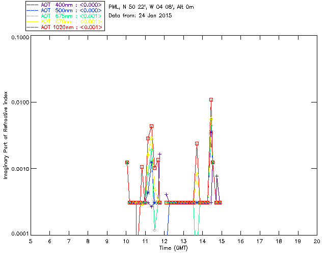Click the x-axis tick label 8
This screenshot has height=261, width=326.
[88, 241]
